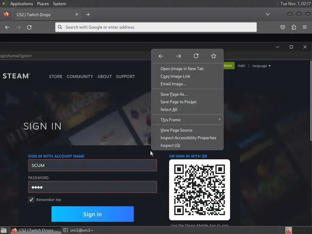Click the blue Sign in button
Image resolution: width=312 pixels, height=234 pixels.
point(93,214)
